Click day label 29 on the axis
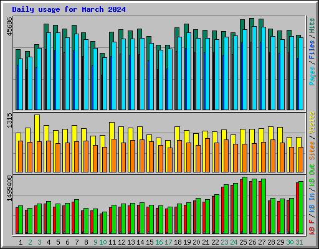Viewport: 319px width, 249px height. coord(280,242)
